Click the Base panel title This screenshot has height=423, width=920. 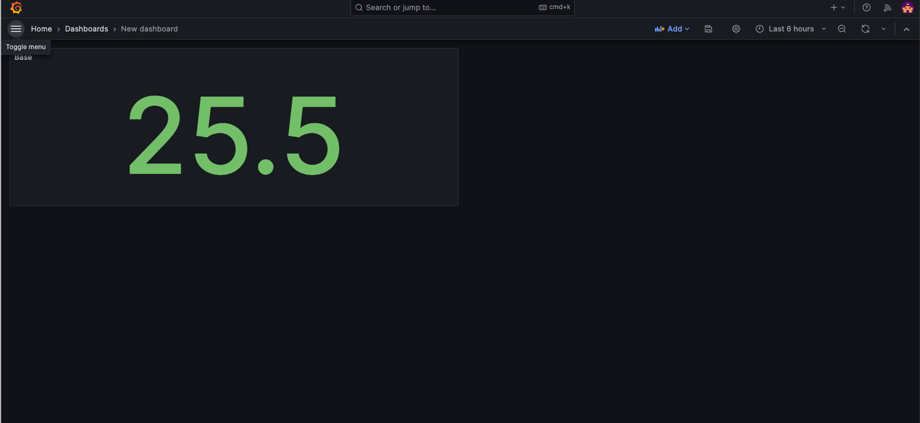(24, 58)
